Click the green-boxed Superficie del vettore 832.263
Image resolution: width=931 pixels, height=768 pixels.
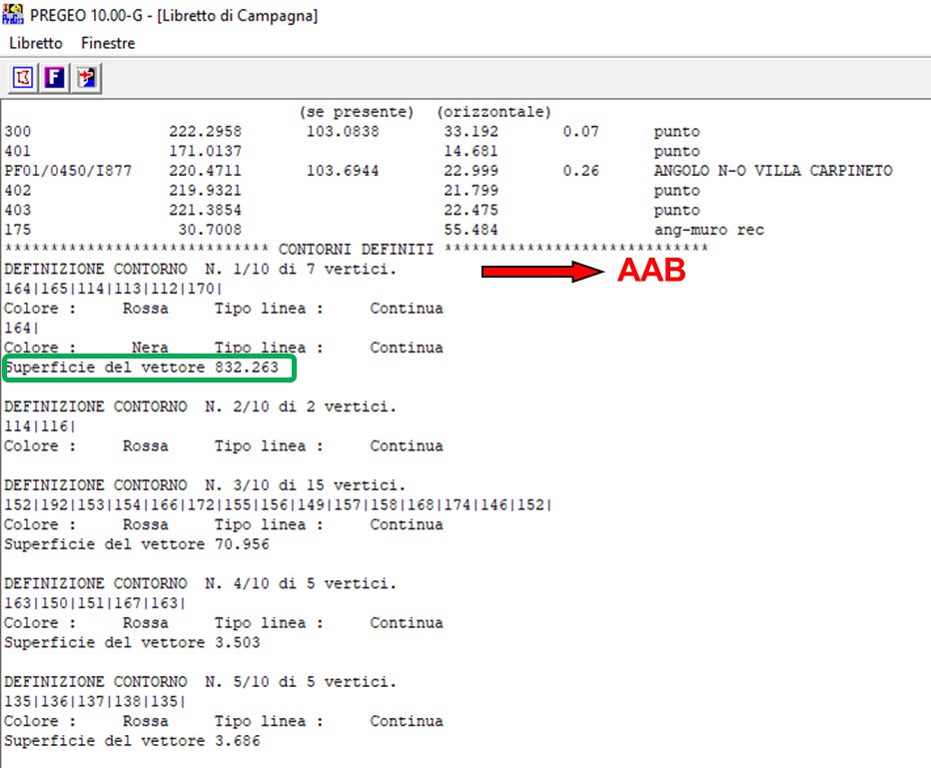[149, 369]
